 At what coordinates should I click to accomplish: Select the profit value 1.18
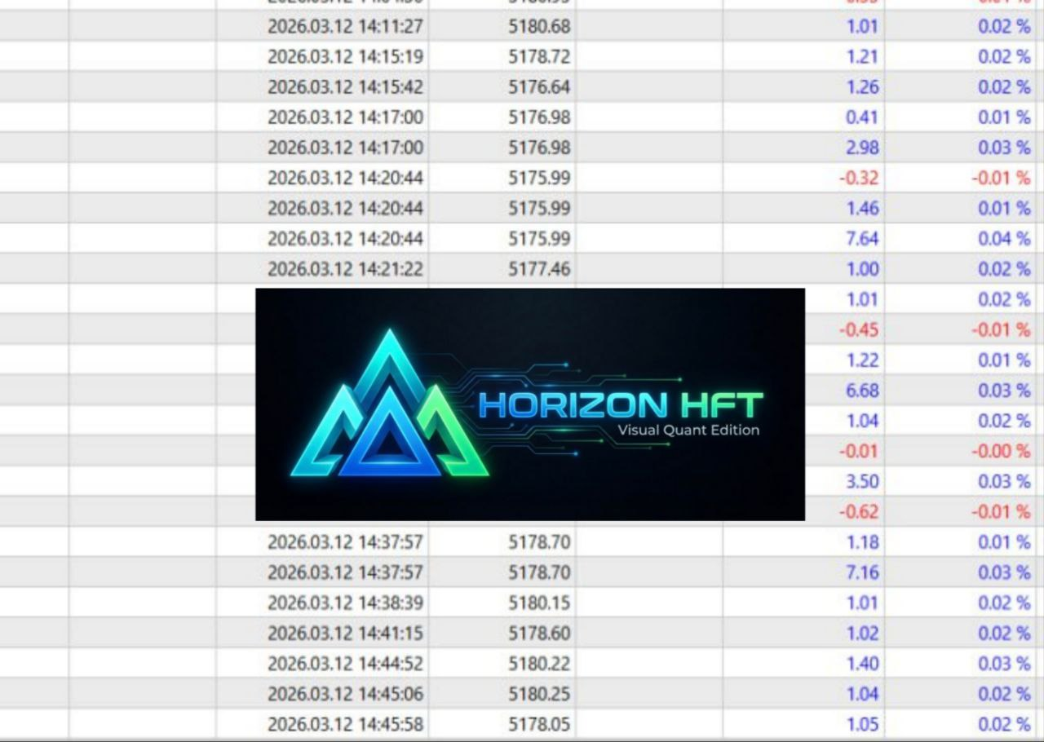[862, 542]
